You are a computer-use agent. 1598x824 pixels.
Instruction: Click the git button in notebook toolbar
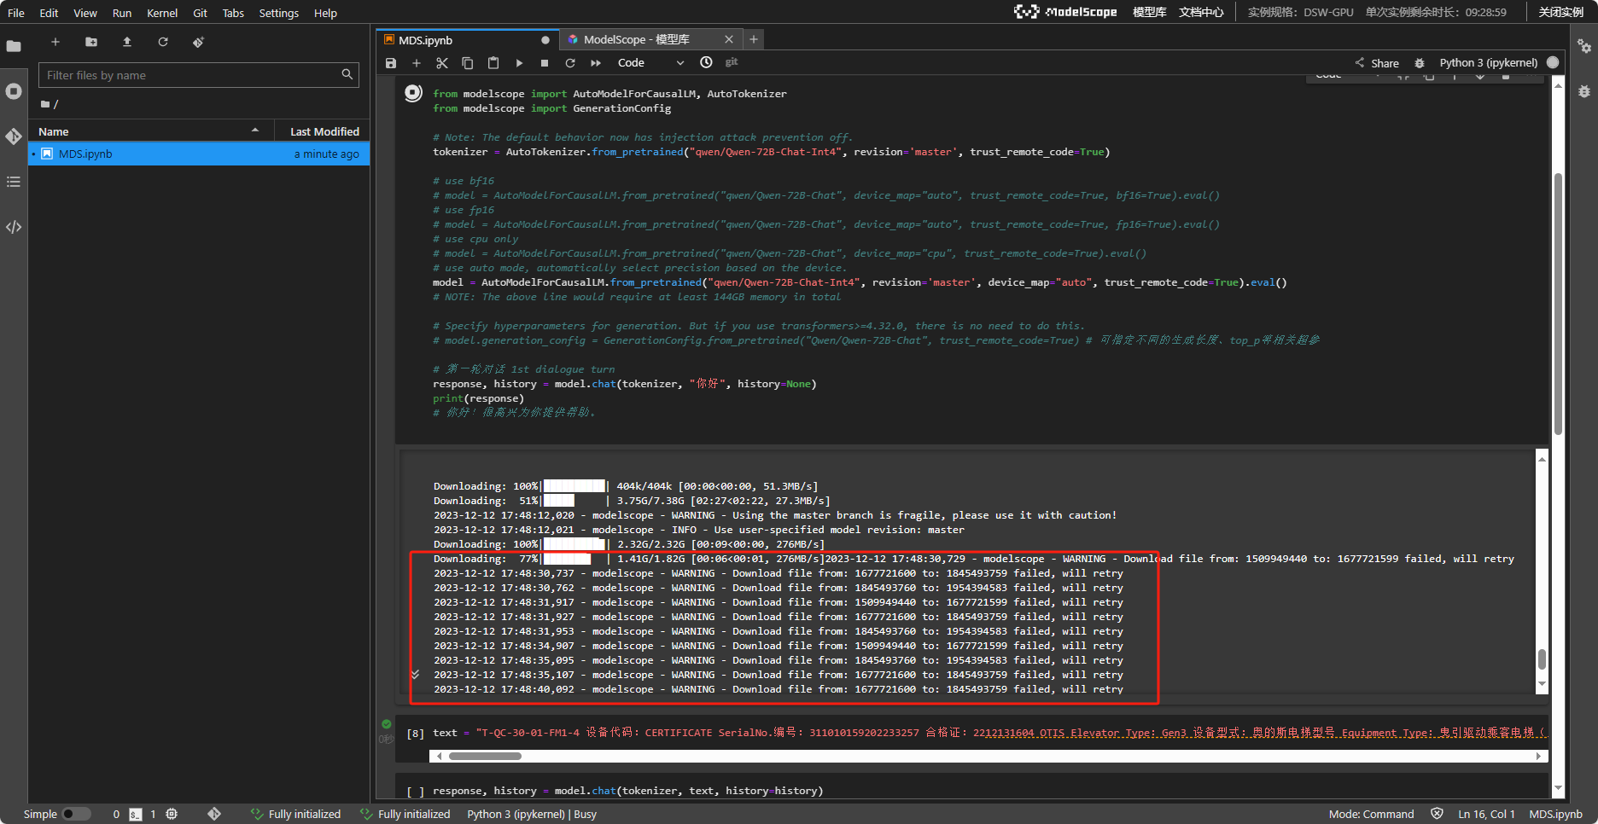(x=732, y=62)
